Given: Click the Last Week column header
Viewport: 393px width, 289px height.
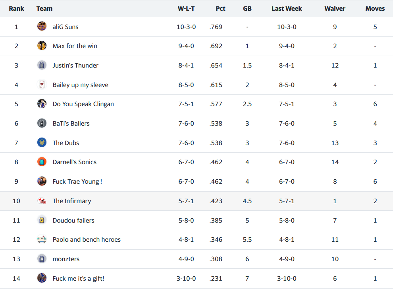Looking at the screenshot, I should (287, 8).
